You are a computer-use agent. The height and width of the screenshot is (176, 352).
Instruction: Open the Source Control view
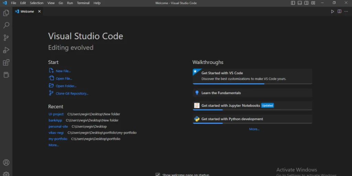(6, 37)
